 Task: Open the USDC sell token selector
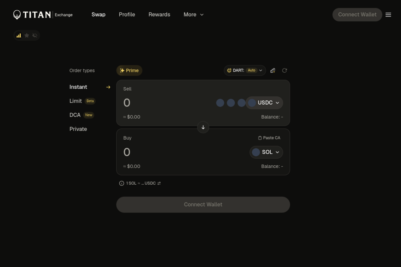click(x=264, y=103)
